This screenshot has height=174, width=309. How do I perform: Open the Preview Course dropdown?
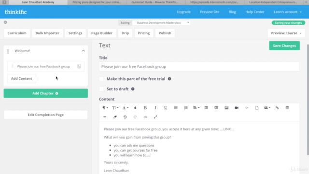[x=286, y=33]
